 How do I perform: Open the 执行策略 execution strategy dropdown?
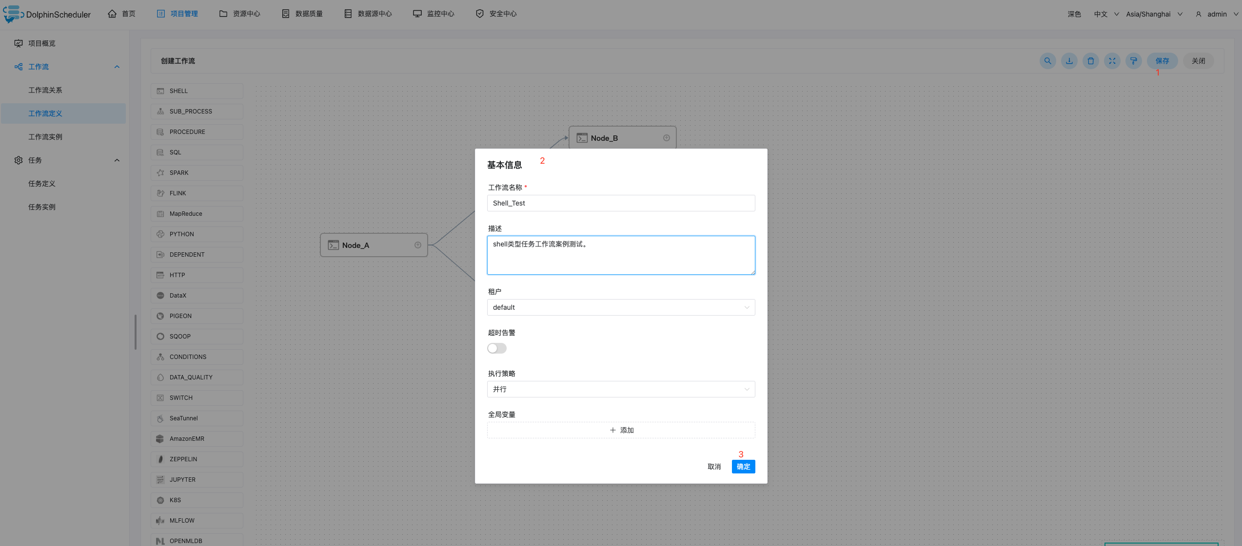[x=620, y=389]
